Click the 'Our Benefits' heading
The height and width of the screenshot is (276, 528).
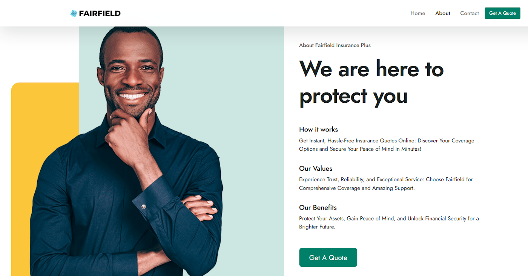[318, 208]
